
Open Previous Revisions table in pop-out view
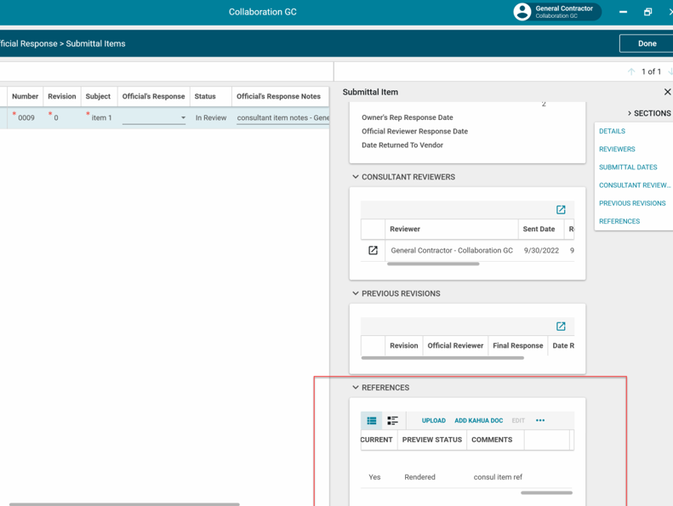point(561,326)
